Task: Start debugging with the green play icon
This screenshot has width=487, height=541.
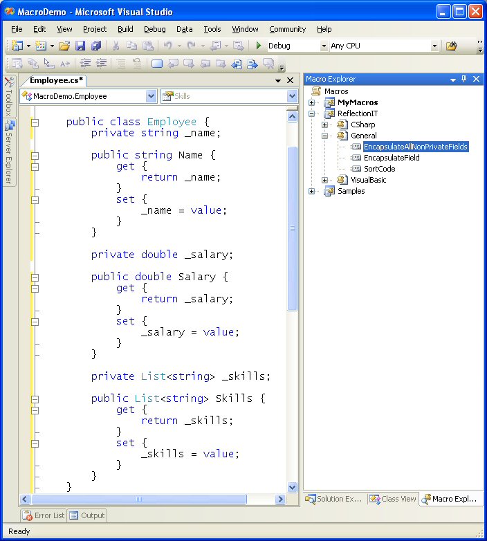Action: [258, 46]
